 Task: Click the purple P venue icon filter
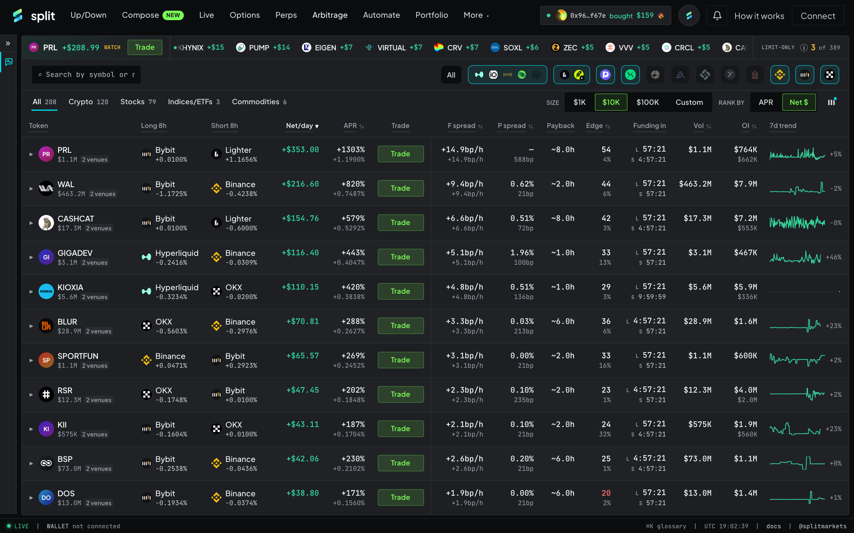point(605,75)
